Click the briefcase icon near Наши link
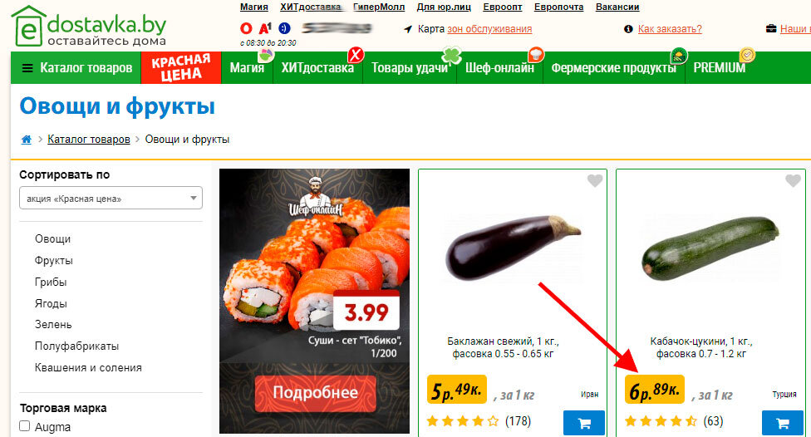This screenshot has width=811, height=437. pos(770,29)
